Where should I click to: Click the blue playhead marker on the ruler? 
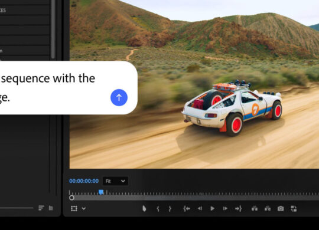[x=101, y=192]
